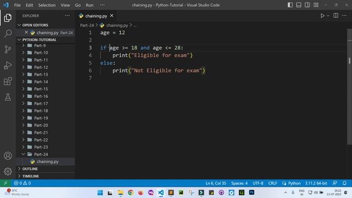Screen dimensions: 352x198
Task: Open the Source Control view
Action: (x=8, y=50)
